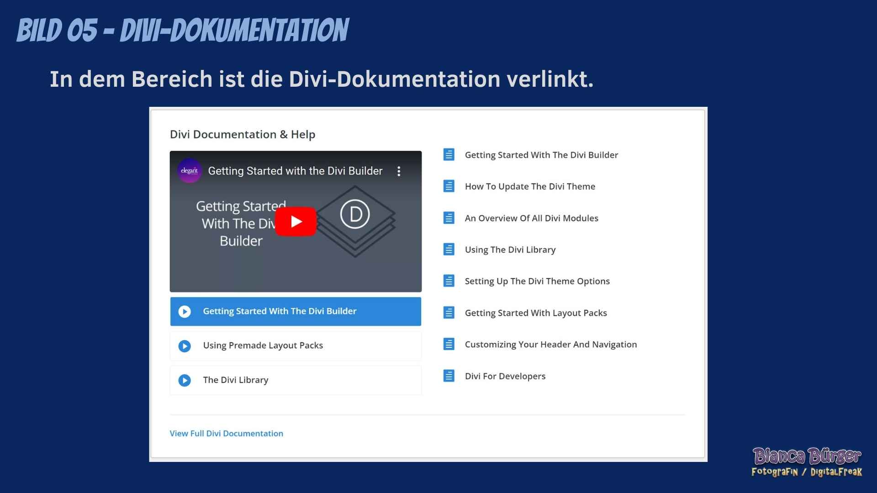Image resolution: width=877 pixels, height=493 pixels.
Task: Open the View Full Divi Documentation link
Action: (x=227, y=433)
